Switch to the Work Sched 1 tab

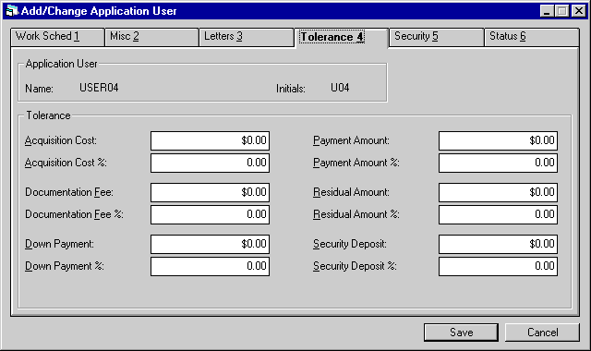pos(57,37)
